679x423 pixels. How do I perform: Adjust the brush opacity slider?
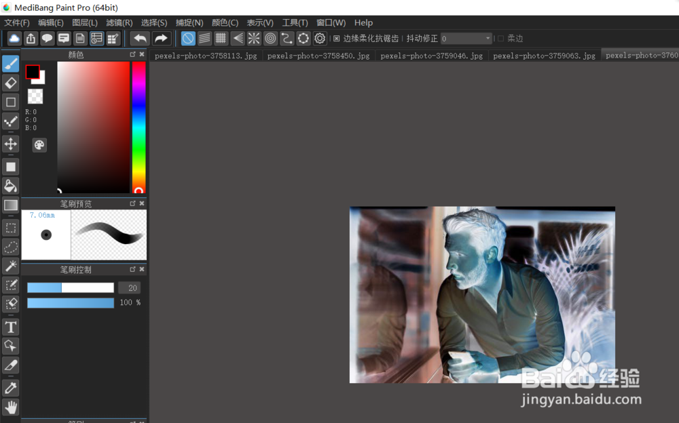pos(71,302)
